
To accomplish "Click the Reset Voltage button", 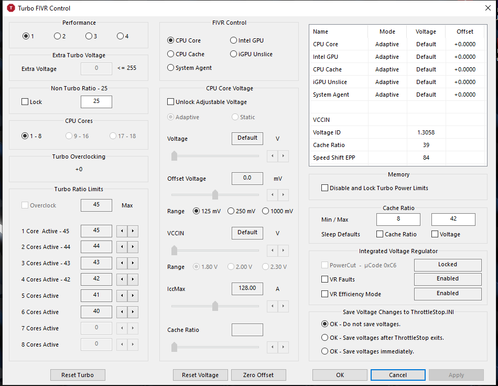I will coord(200,375).
